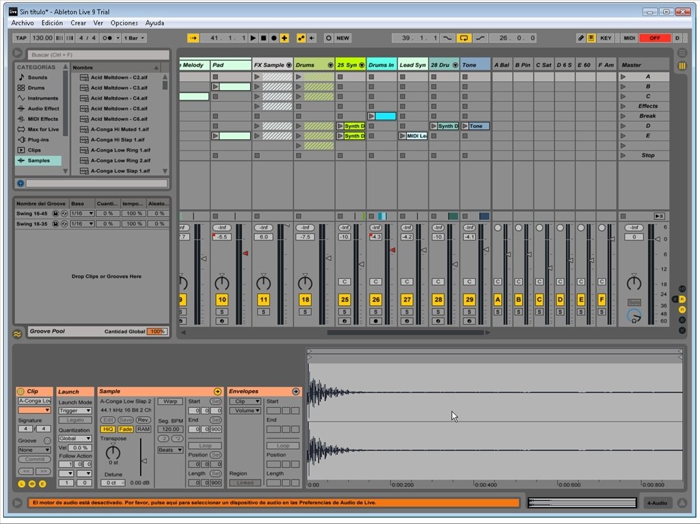Screen dimensions: 700x524
Task: Switch to Arrangement View selector icon
Action: coord(682,53)
